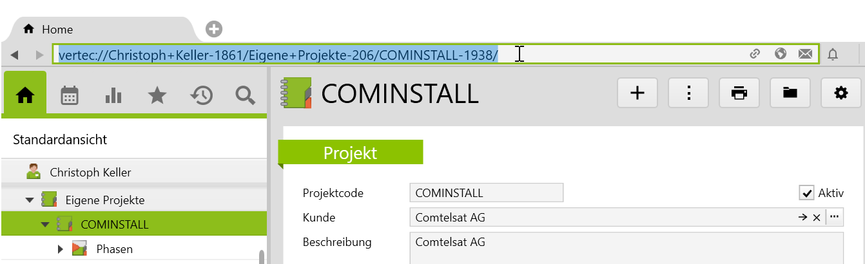Open a new tab with plus button
This screenshot has width=865, height=264.
point(214,29)
